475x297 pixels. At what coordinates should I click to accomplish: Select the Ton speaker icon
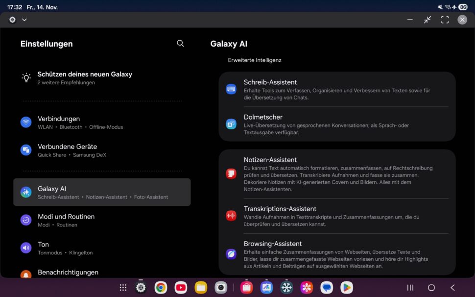point(26,248)
